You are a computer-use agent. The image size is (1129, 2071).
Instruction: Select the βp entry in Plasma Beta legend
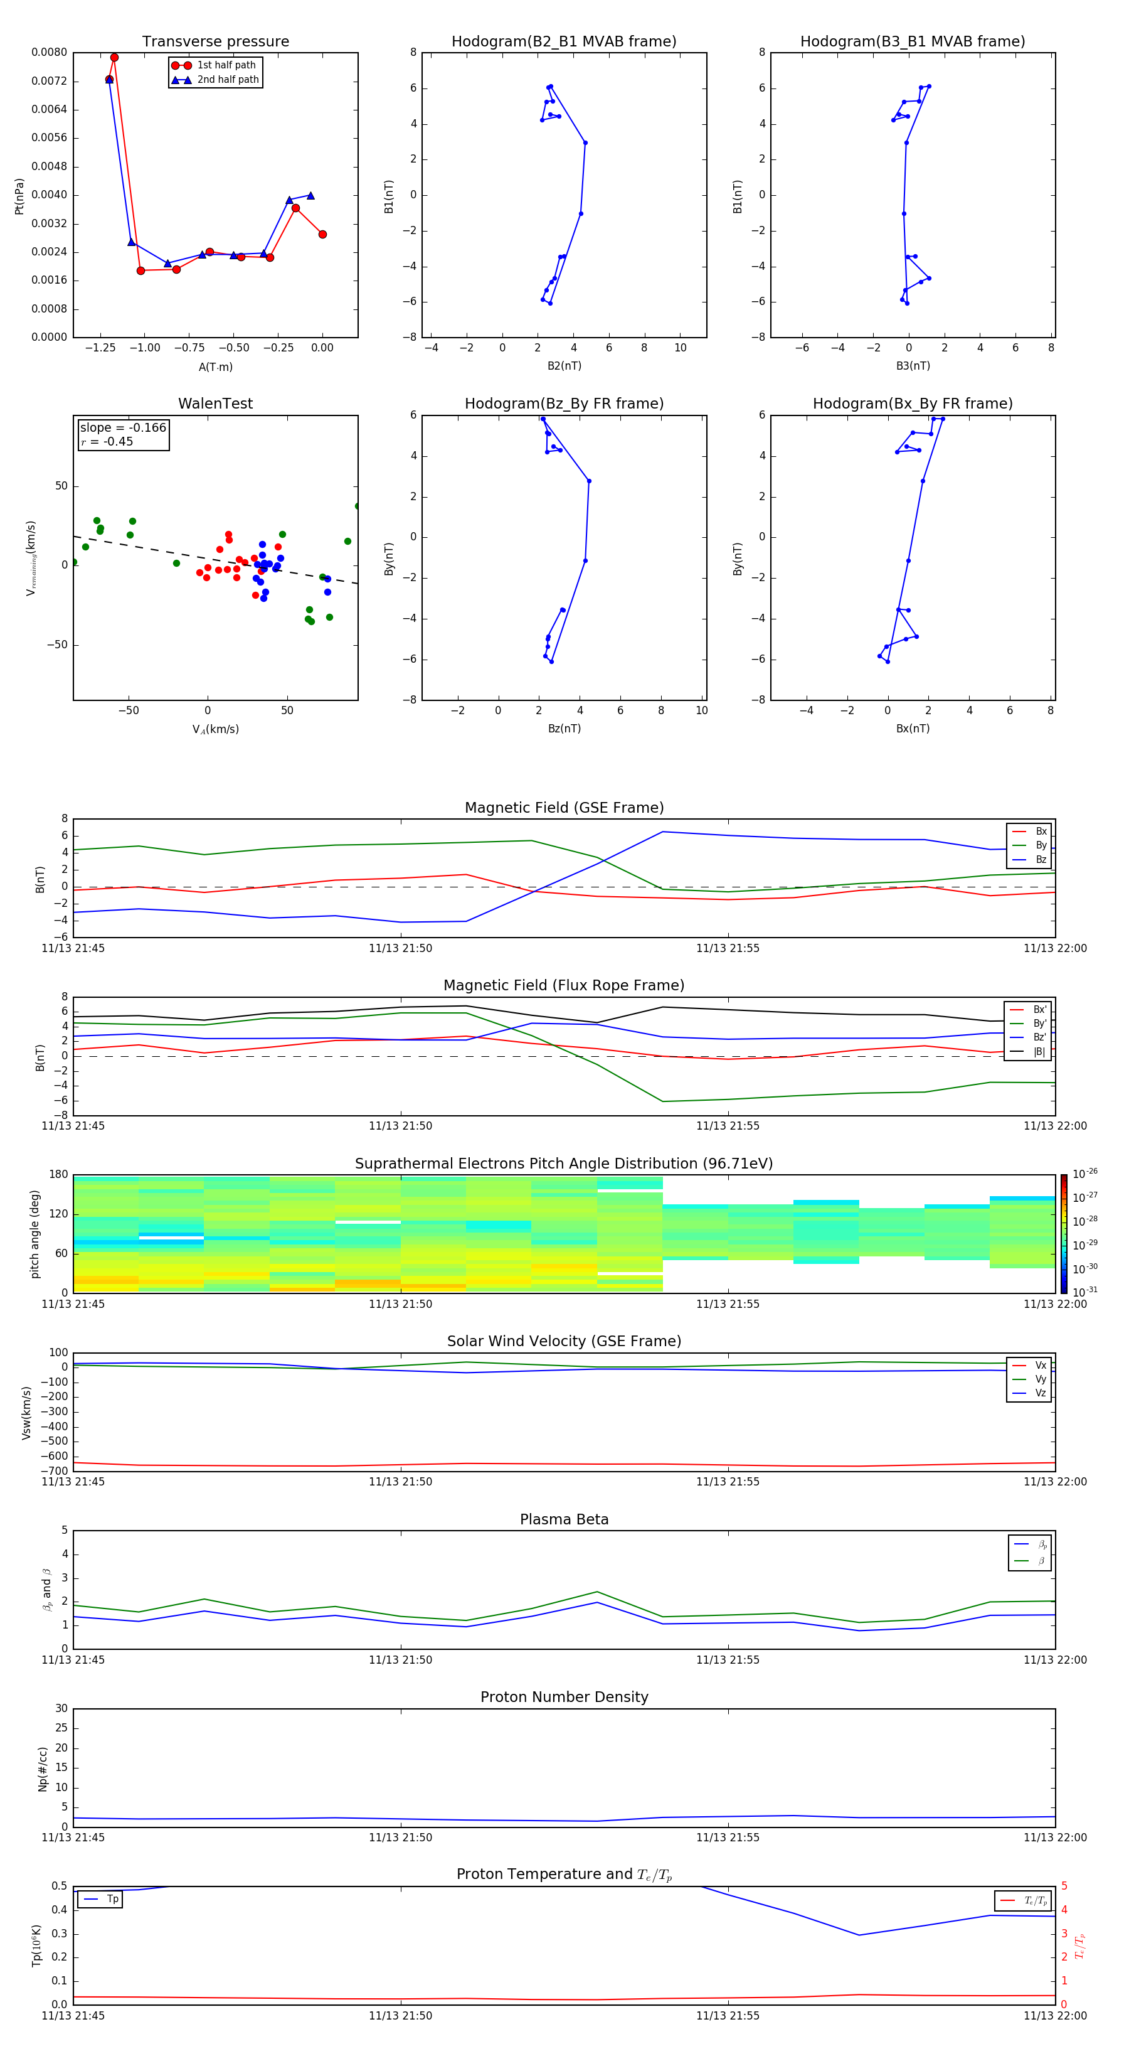point(1030,1544)
